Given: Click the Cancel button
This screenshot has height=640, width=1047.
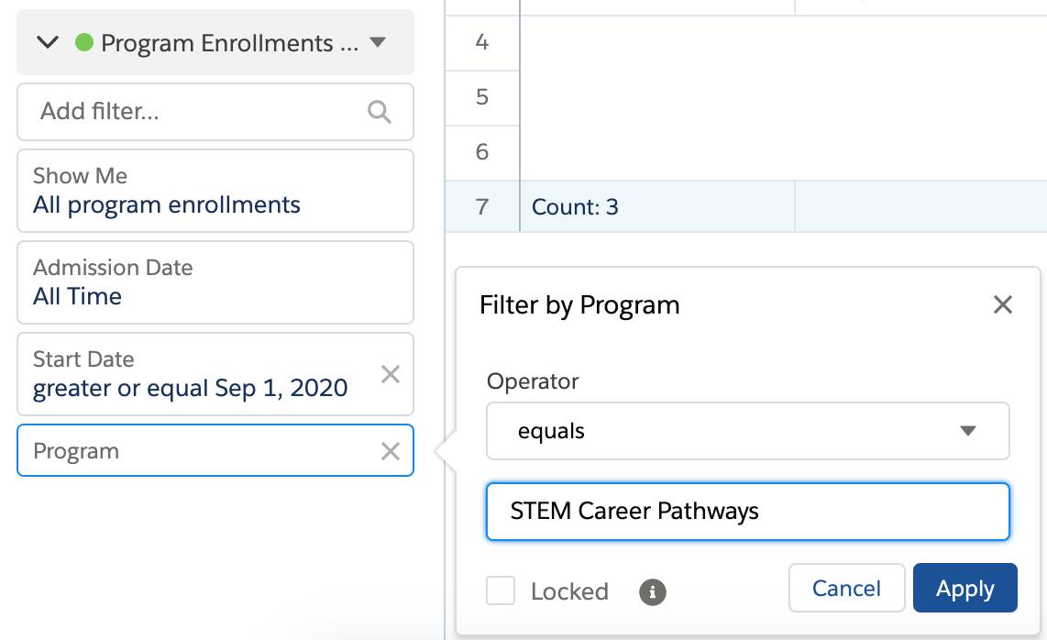Looking at the screenshot, I should [846, 588].
